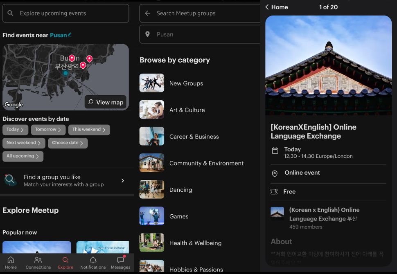Open the Art & Culture category

199,110
